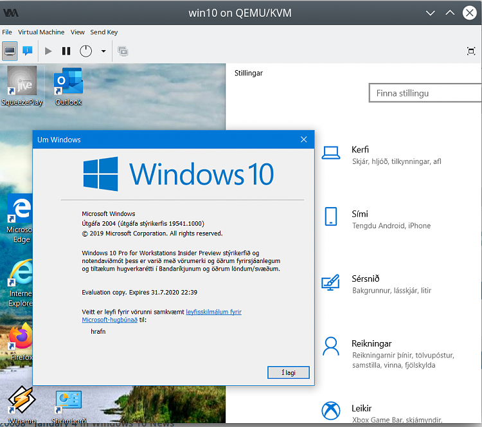The image size is (482, 427).
Task: Open Sími settings phone icon
Action: point(331,217)
